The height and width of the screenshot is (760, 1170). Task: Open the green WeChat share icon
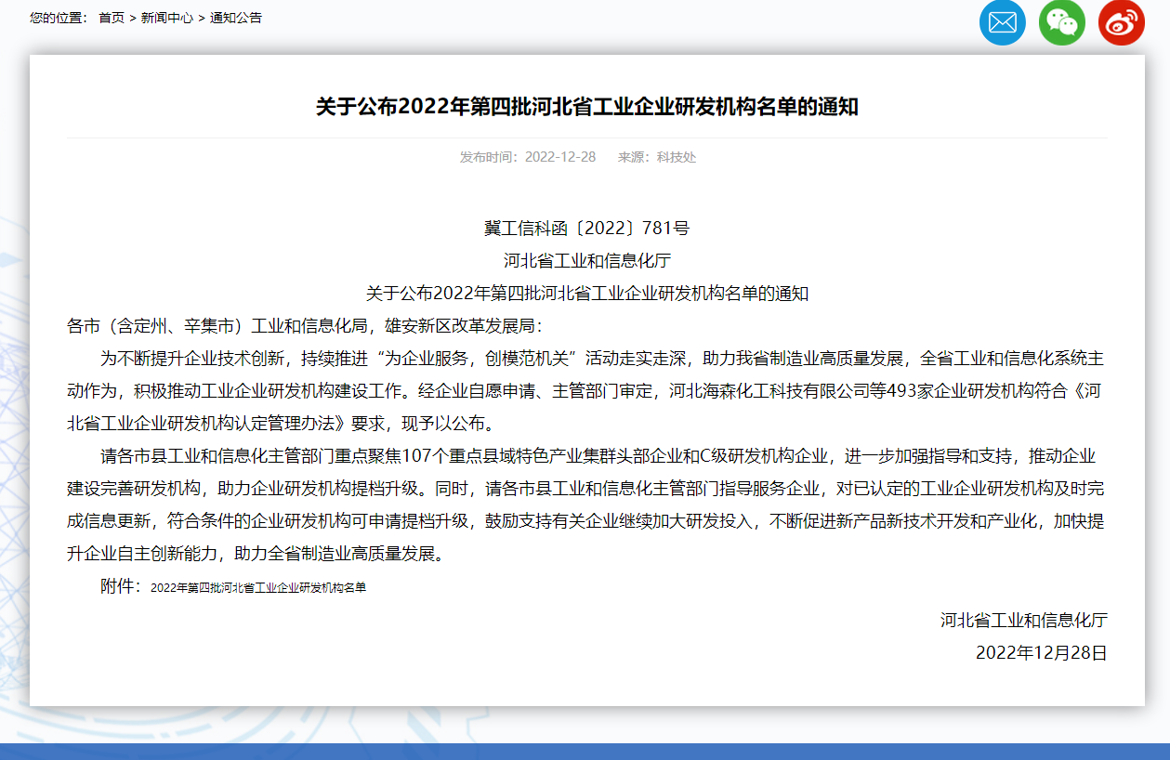pyautogui.click(x=1061, y=21)
